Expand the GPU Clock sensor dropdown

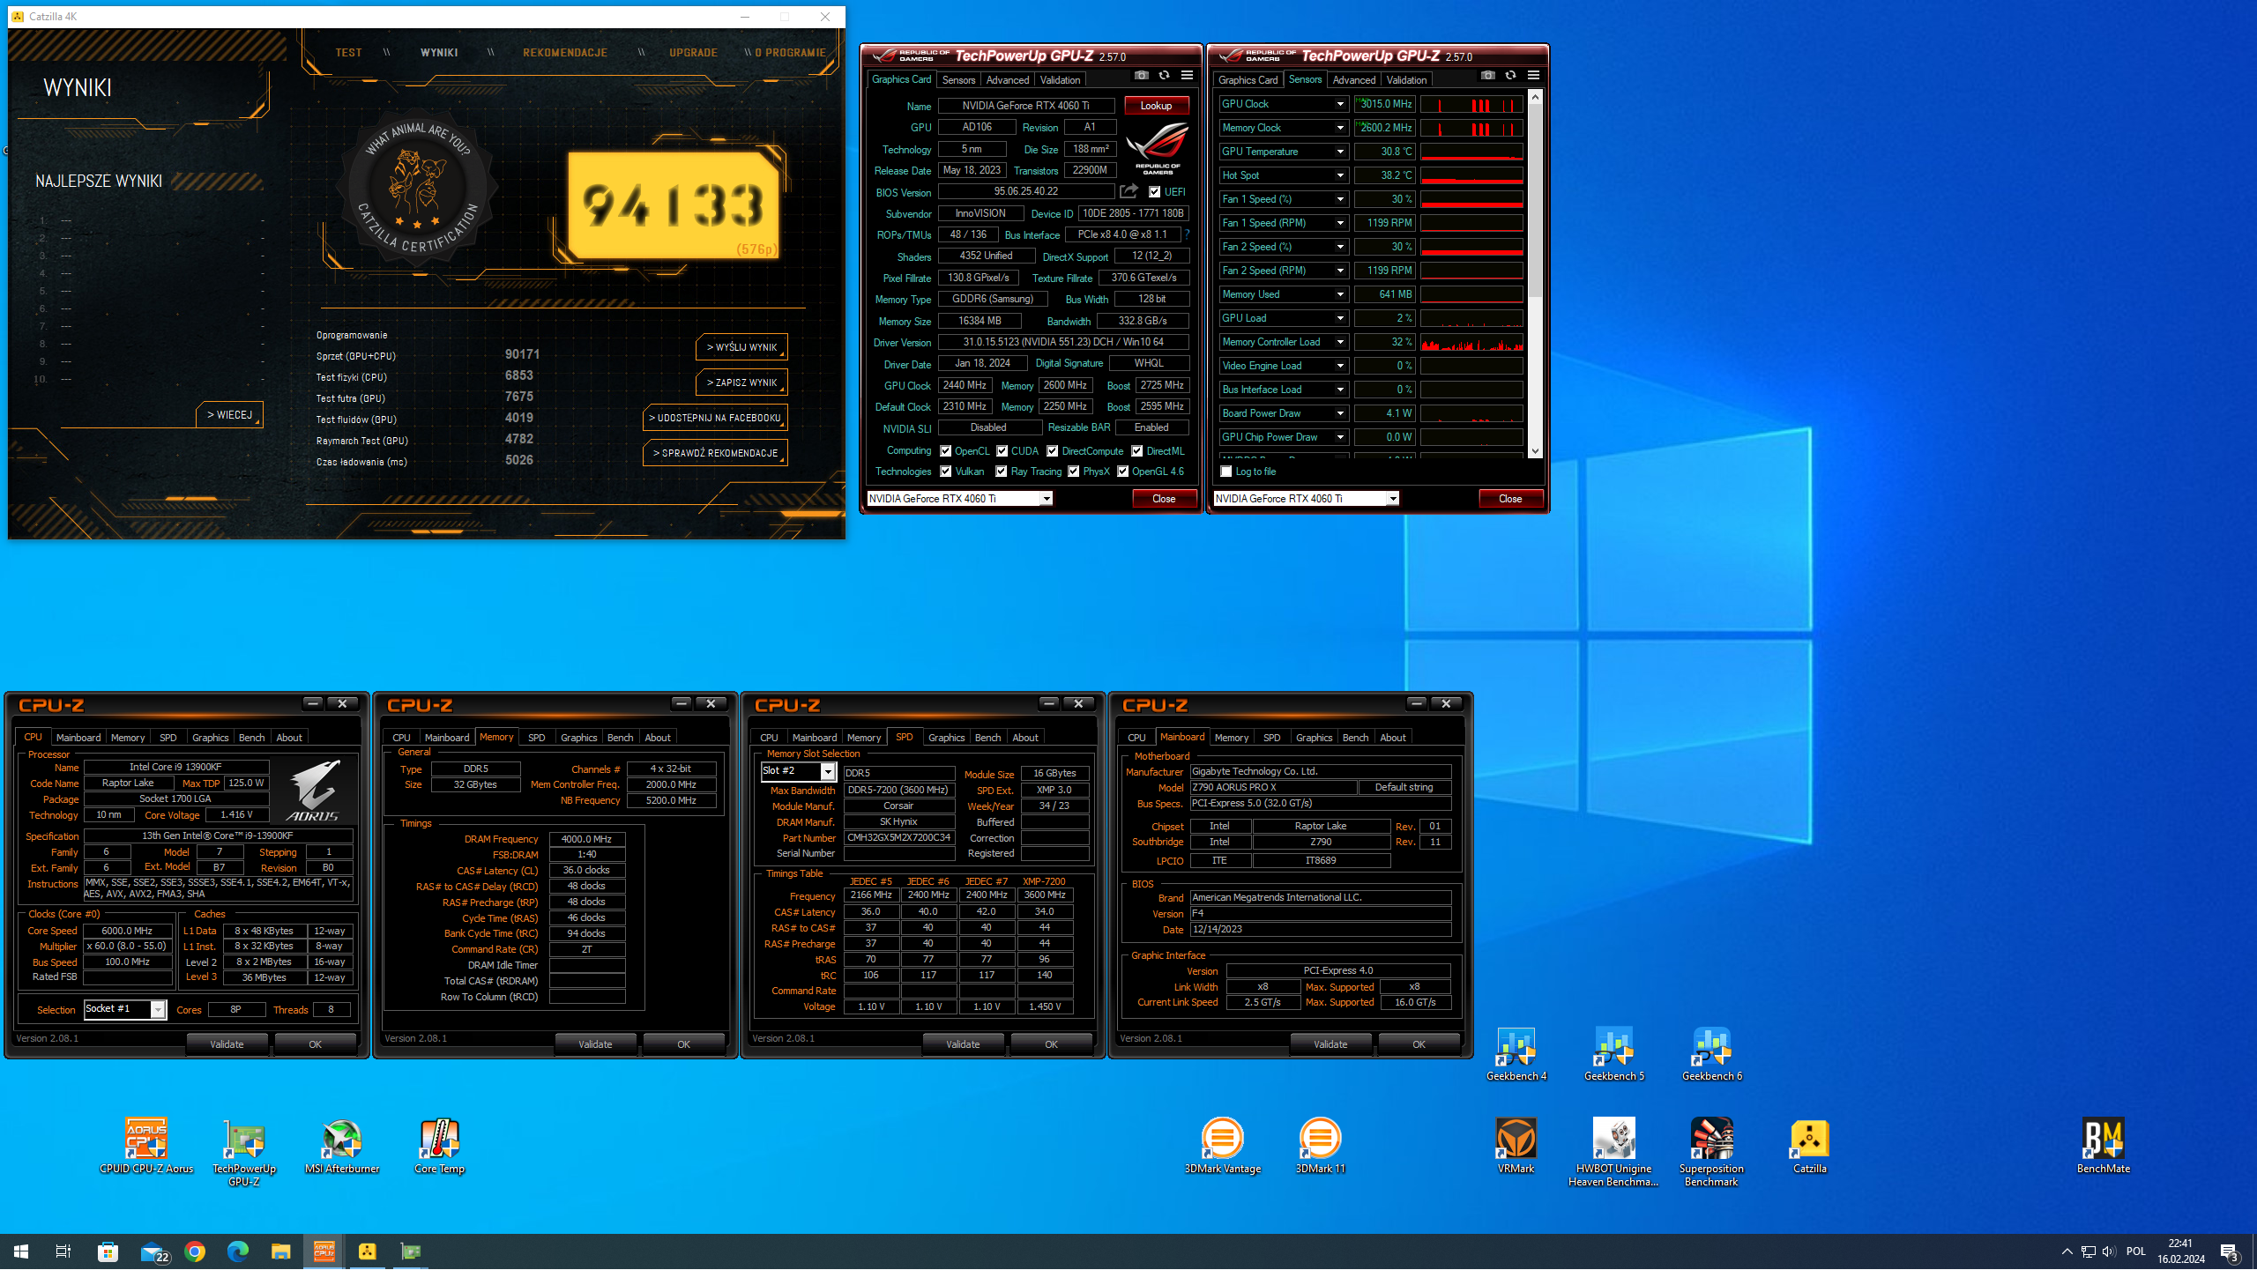pos(1340,104)
